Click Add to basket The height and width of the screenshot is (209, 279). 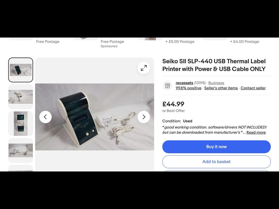click(216, 162)
